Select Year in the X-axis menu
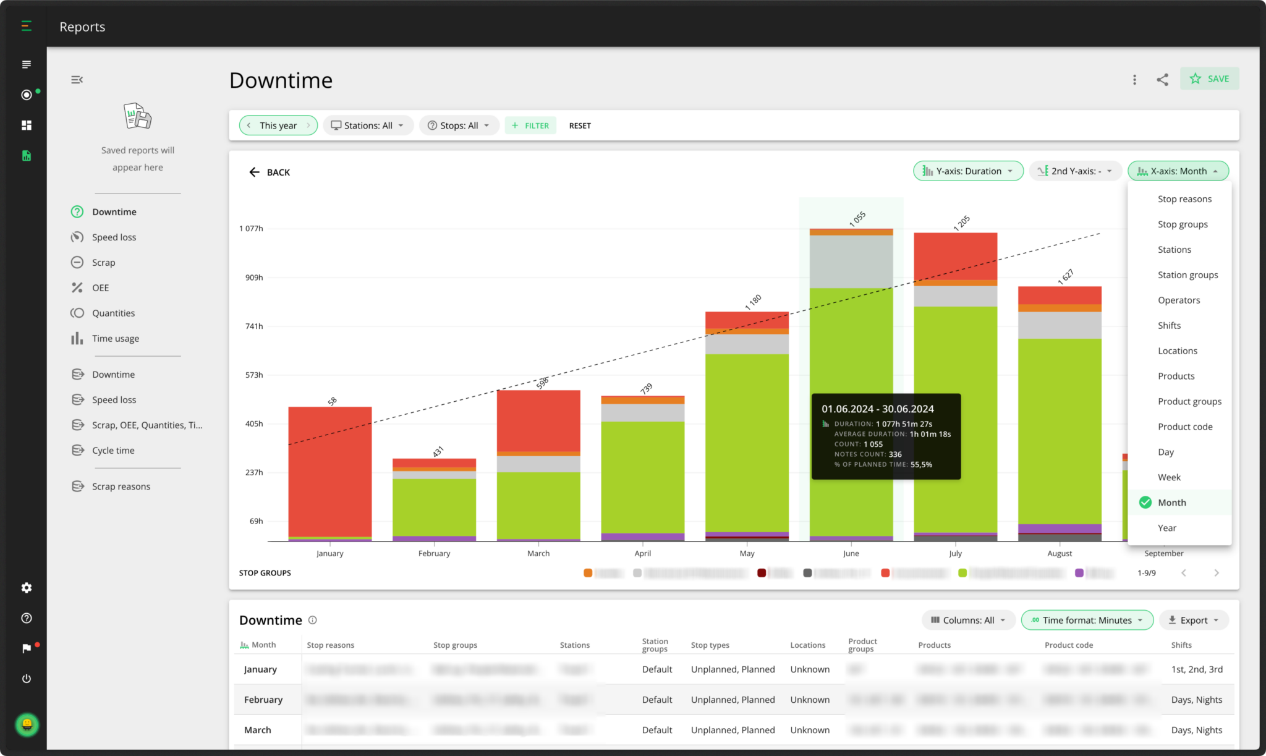Screen dimensions: 1266x756 1167,527
